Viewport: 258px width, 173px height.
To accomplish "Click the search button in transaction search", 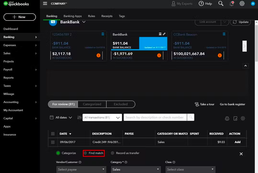I will click(191, 117).
